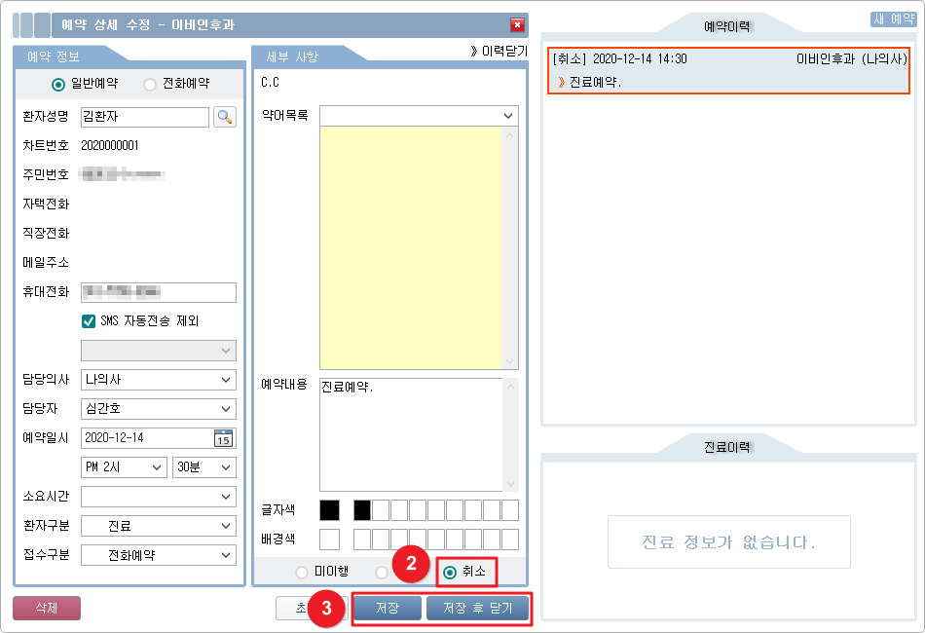
Task: Expand the 접수구분 dropdown
Action: pos(159,555)
